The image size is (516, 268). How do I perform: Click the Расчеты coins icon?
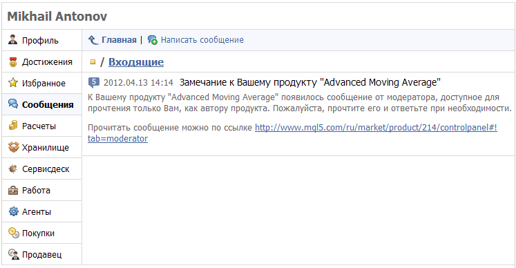click(13, 126)
